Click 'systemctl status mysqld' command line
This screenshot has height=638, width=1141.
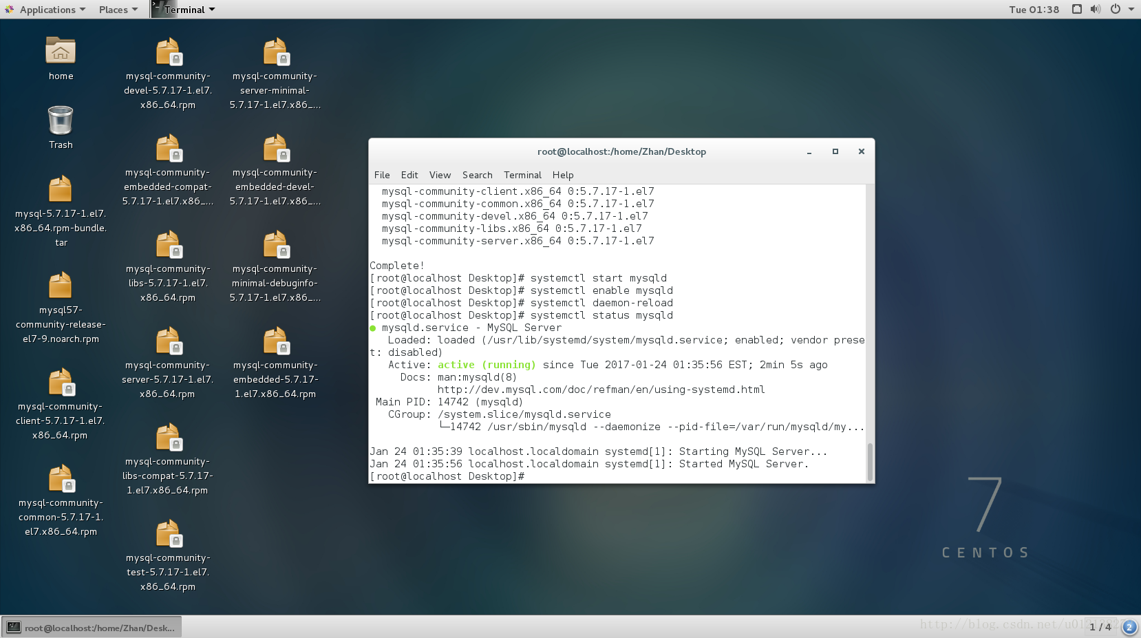521,315
